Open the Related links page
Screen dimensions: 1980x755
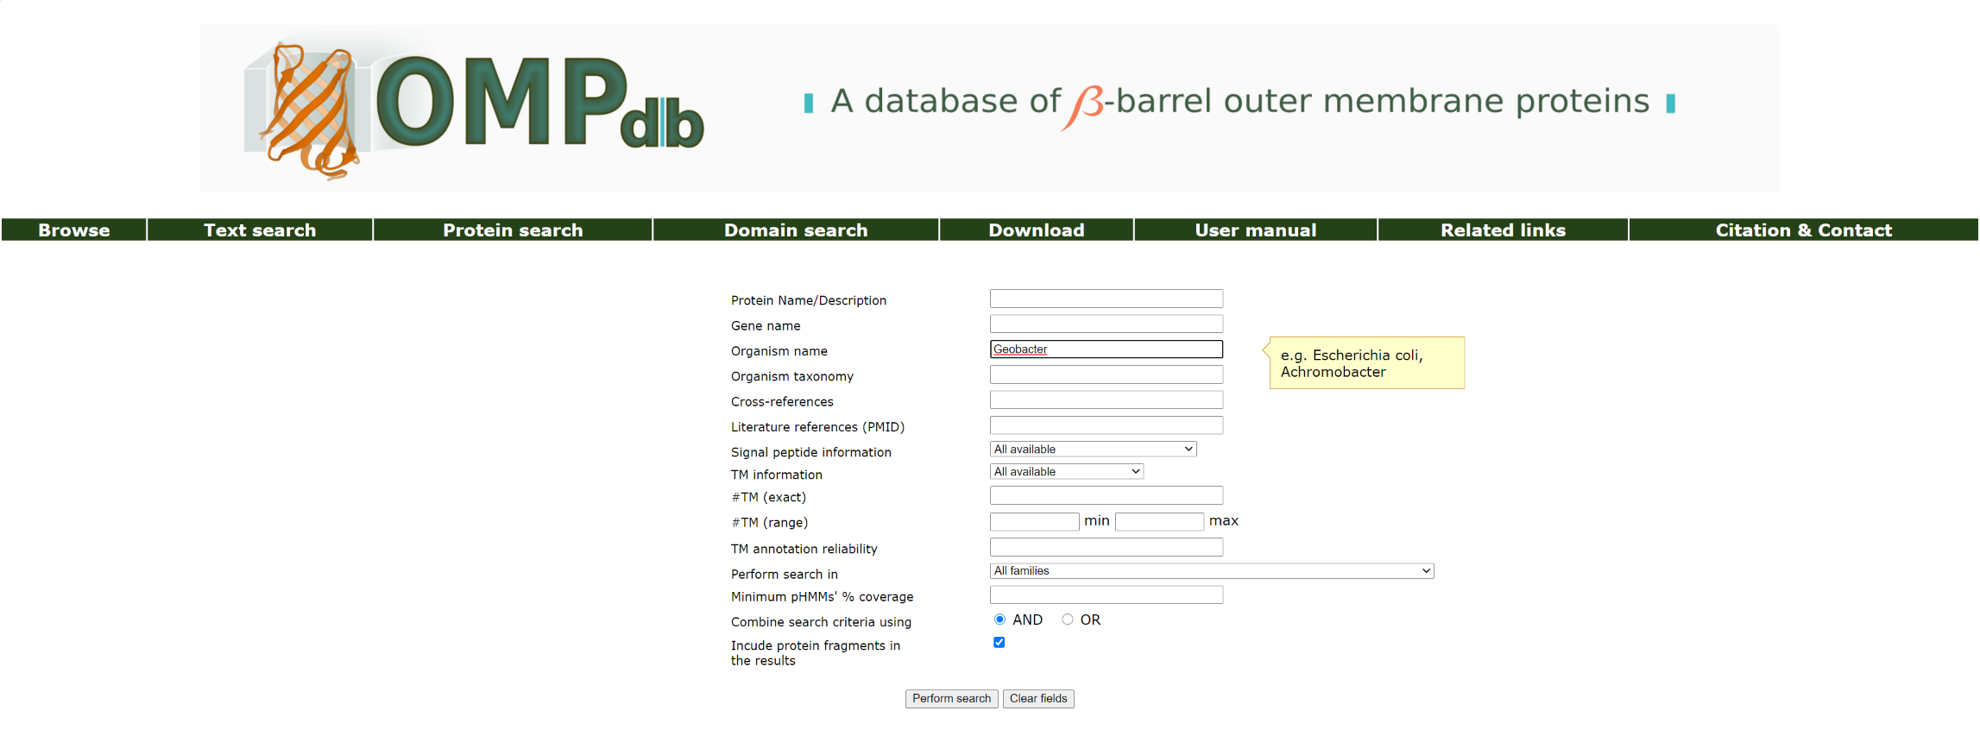(x=1503, y=230)
